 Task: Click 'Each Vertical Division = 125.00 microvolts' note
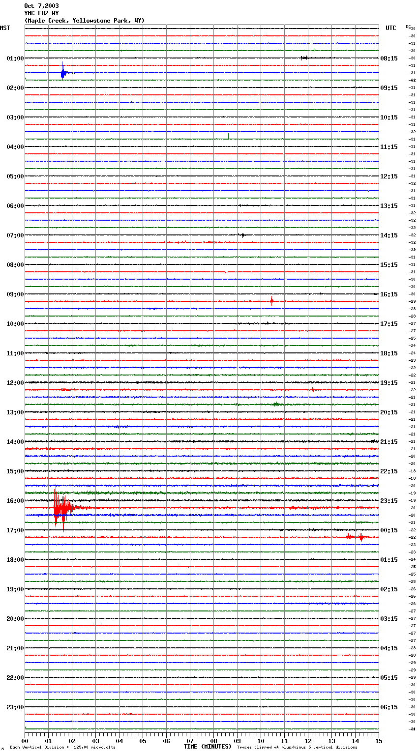coord(62,748)
